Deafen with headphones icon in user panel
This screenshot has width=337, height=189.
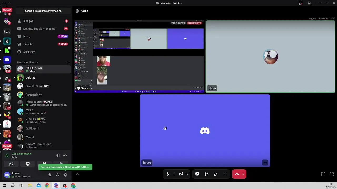click(57, 175)
